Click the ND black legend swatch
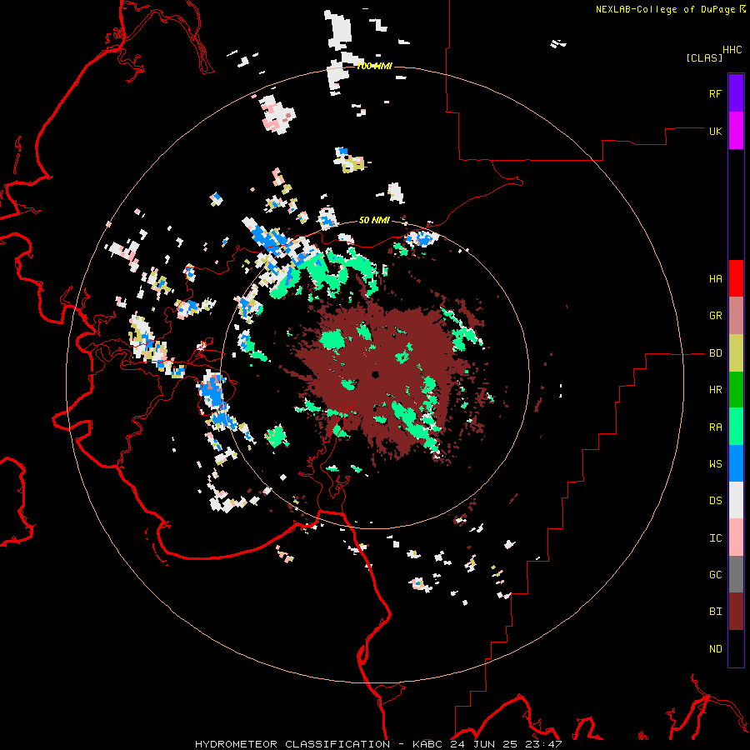The image size is (750, 750). pos(736,648)
